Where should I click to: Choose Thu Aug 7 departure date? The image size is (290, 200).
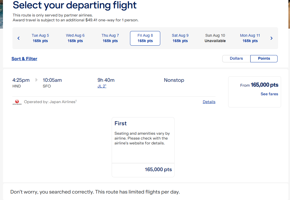110,38
